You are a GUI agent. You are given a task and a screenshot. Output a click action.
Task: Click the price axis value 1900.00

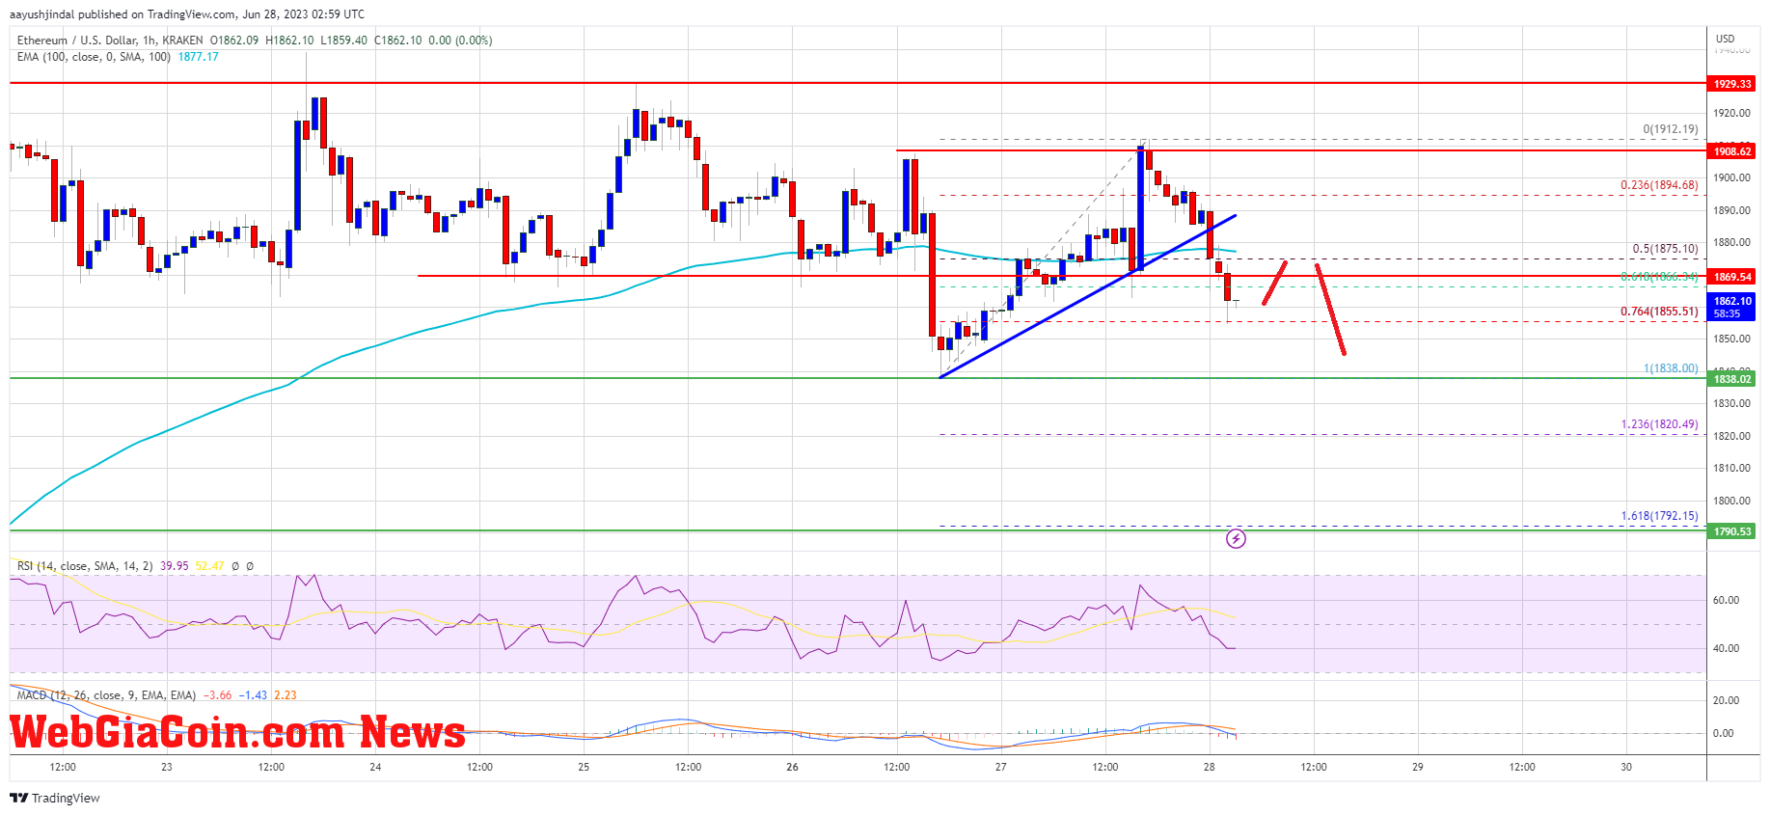tap(1732, 177)
